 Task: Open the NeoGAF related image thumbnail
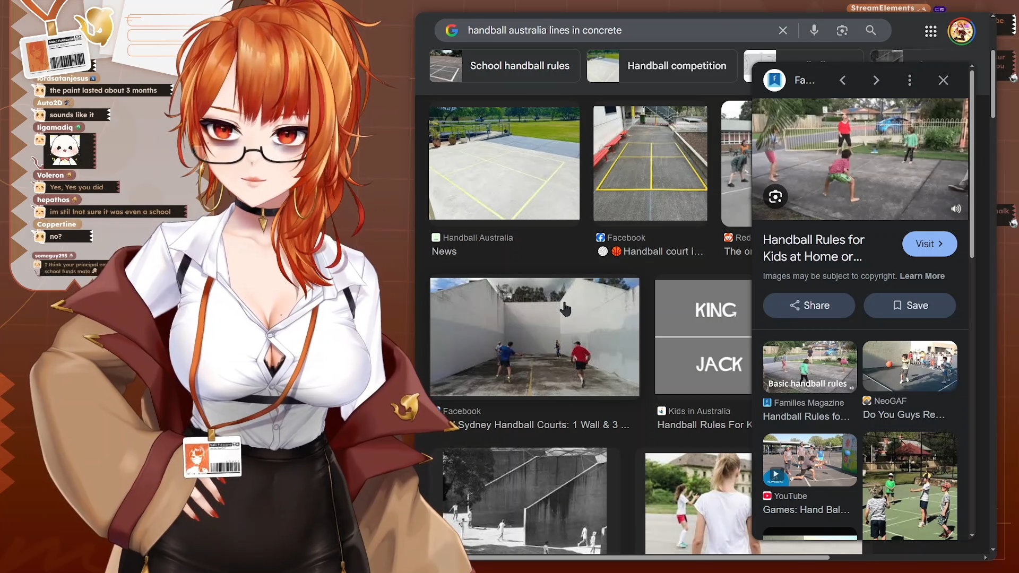click(910, 366)
